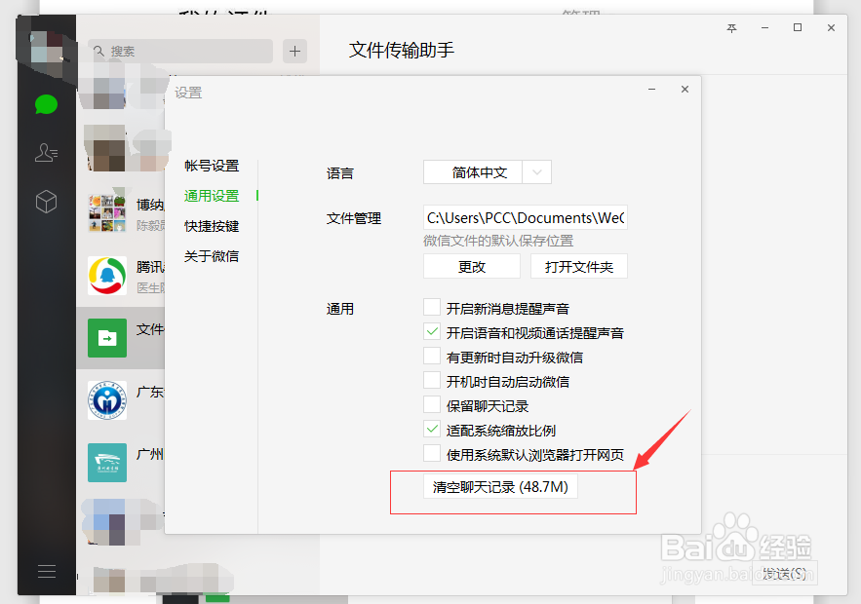This screenshot has height=604, width=861.
Task: Enable 开机时自动启动微信 checkbox
Action: click(432, 380)
